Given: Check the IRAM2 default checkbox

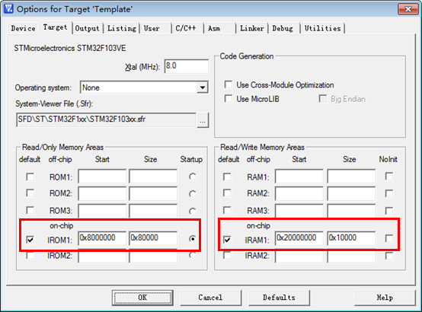Looking at the screenshot, I should (227, 255).
